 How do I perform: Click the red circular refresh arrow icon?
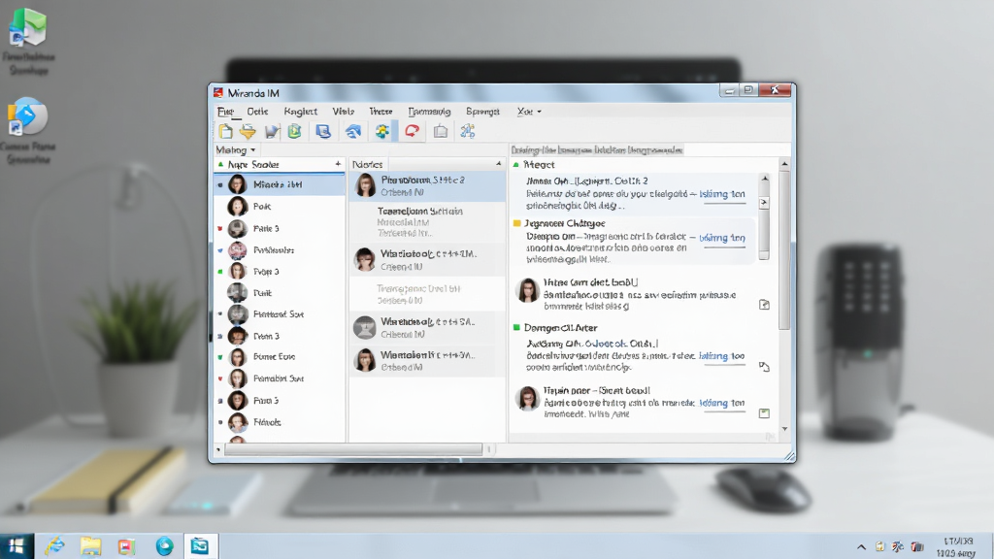coord(412,131)
